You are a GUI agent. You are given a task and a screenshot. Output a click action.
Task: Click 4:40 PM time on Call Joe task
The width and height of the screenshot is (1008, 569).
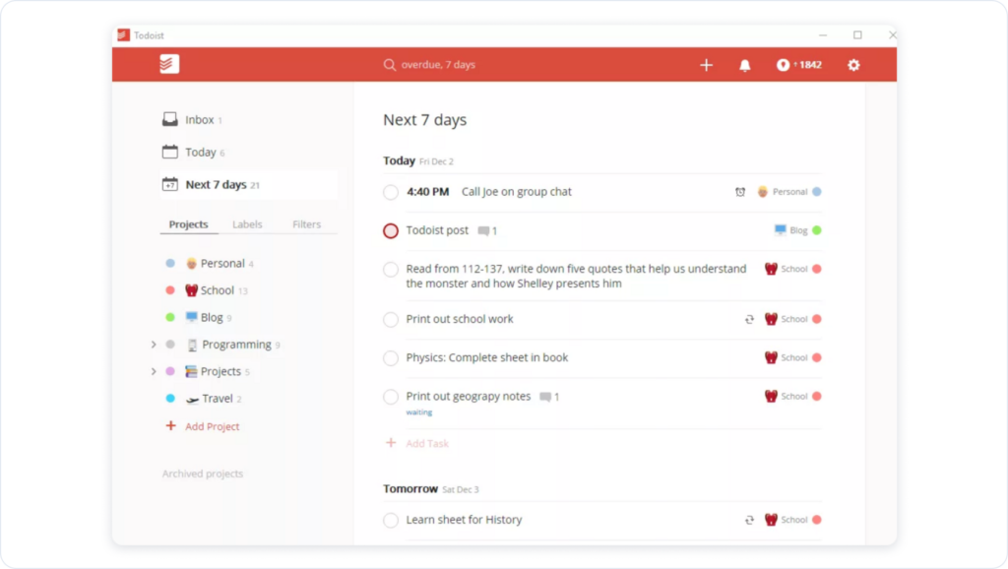tap(427, 192)
